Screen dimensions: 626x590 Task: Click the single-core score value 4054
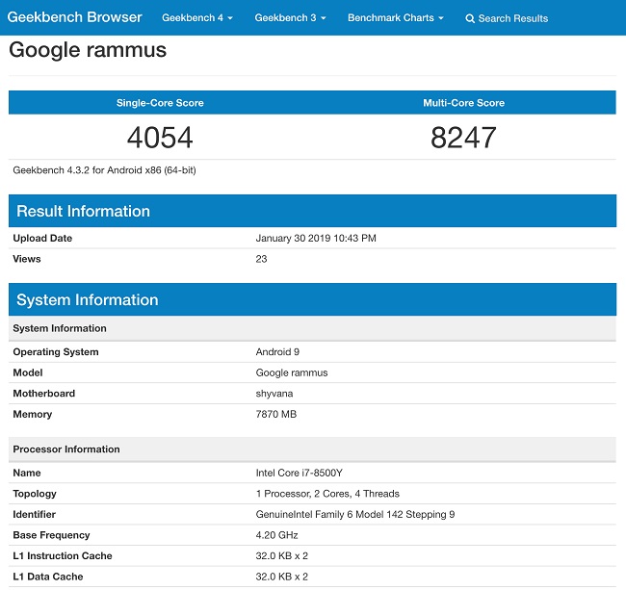click(x=160, y=138)
